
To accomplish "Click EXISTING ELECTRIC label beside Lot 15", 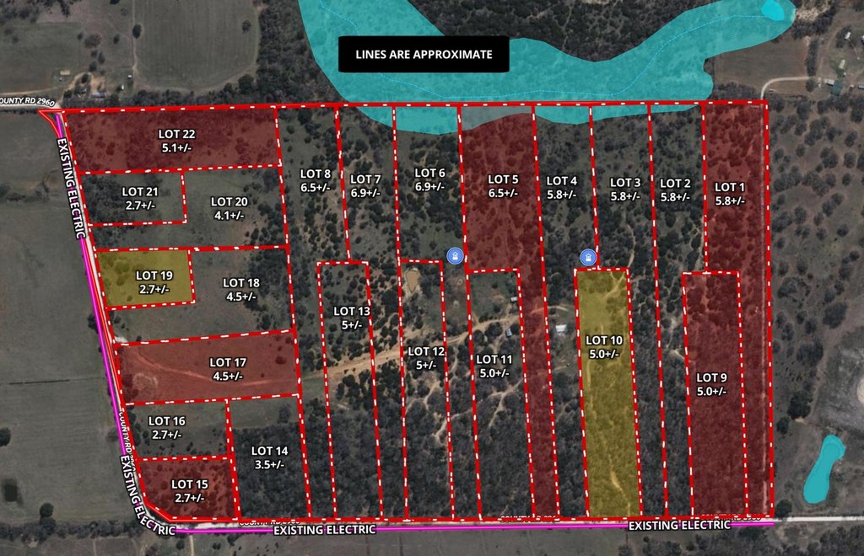I will [x=148, y=495].
